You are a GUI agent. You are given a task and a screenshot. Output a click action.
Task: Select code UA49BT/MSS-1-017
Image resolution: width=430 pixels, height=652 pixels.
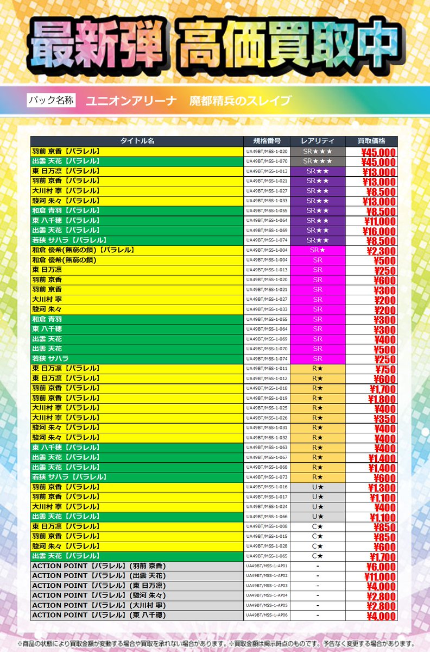(x=267, y=497)
